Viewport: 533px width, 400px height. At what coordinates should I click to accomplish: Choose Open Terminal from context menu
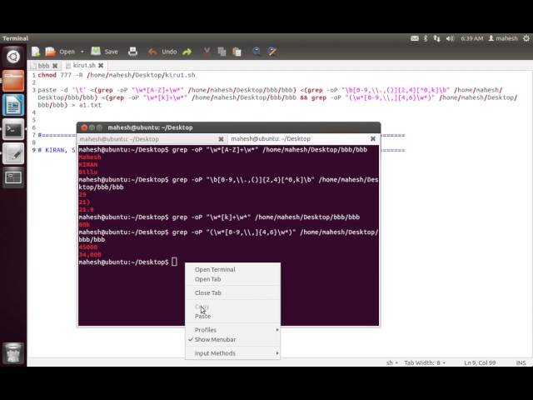(x=232, y=269)
